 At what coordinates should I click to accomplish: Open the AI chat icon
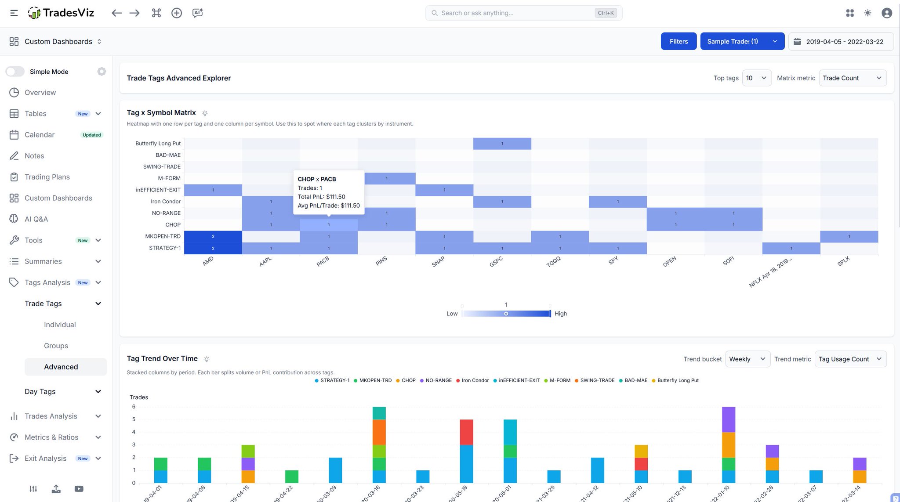pos(198,13)
